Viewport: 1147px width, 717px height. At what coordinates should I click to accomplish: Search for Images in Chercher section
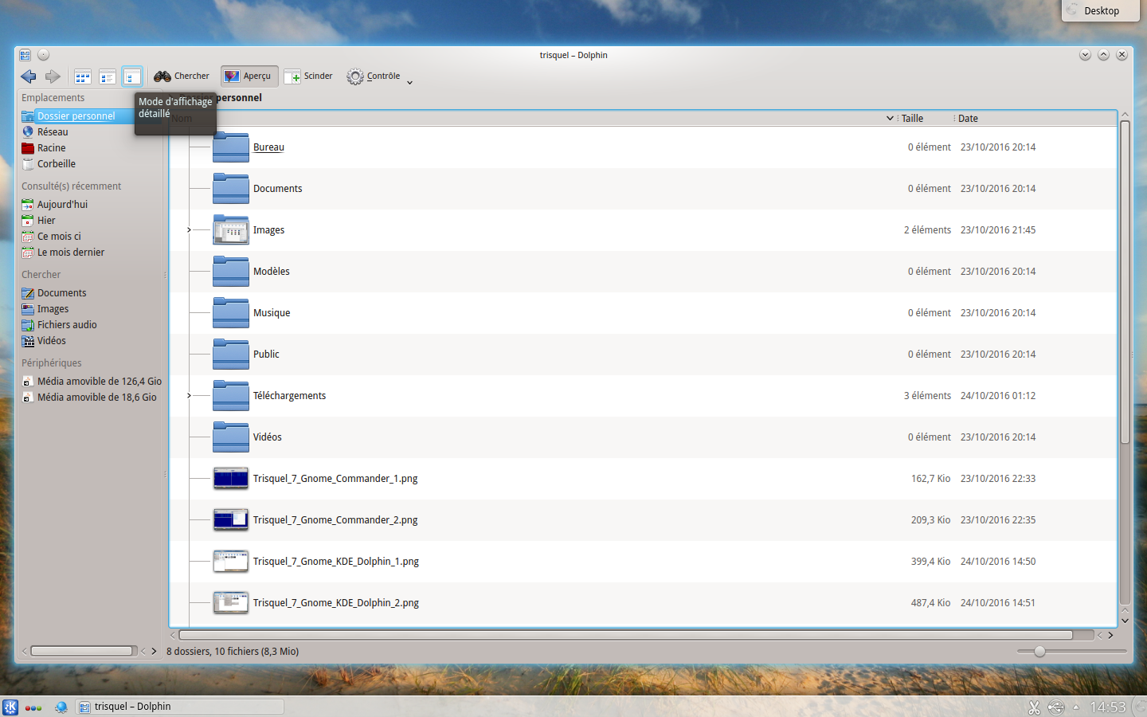(x=53, y=309)
